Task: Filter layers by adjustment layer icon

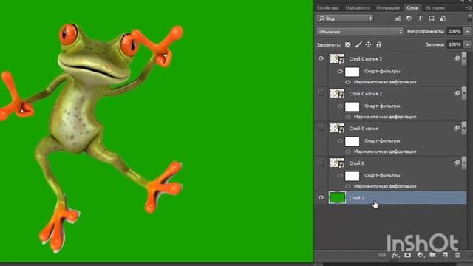Action: (409, 18)
